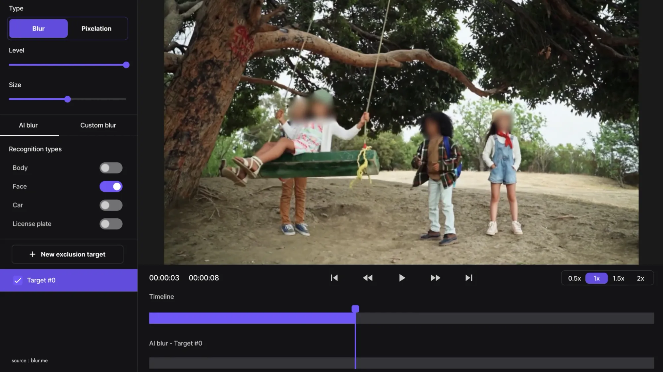The image size is (663, 372).
Task: Select the Target #0 row label
Action: click(41, 280)
